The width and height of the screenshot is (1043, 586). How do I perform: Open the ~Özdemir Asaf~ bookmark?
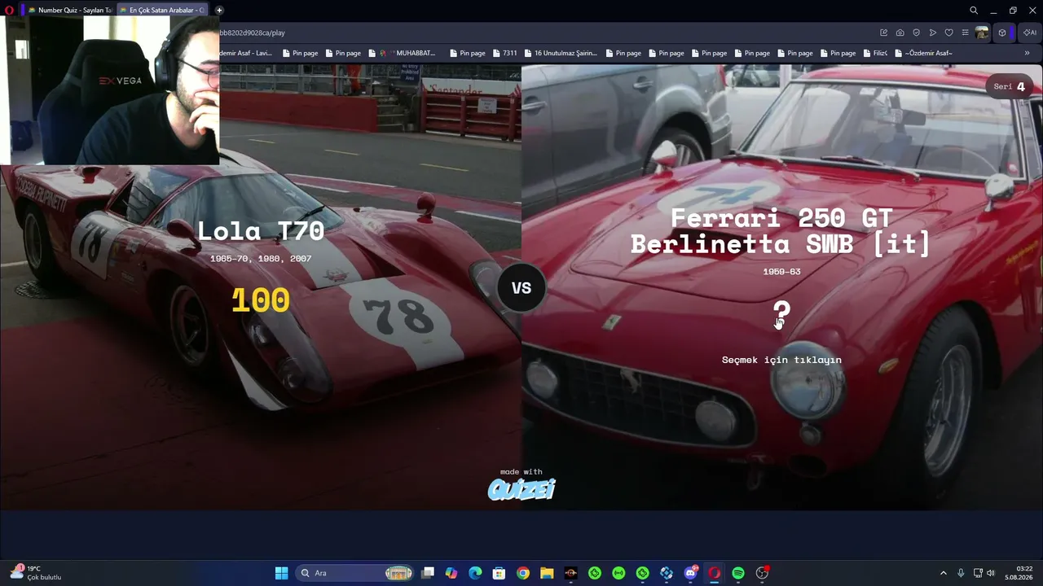tap(924, 53)
